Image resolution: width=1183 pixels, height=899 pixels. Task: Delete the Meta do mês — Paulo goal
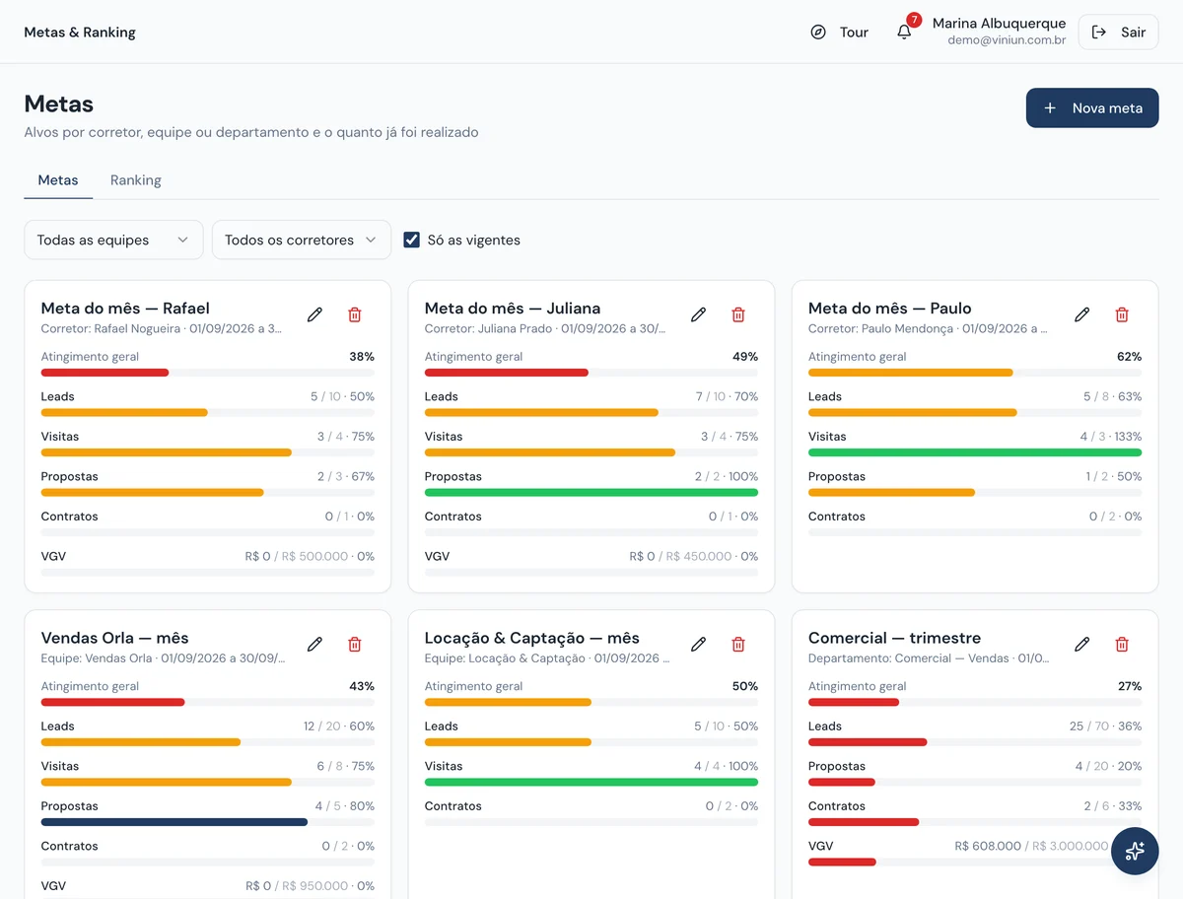coord(1122,314)
